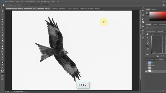Show the Vert channel visibility box
Viewport: 166px width, 93px height.
click(x=146, y=68)
